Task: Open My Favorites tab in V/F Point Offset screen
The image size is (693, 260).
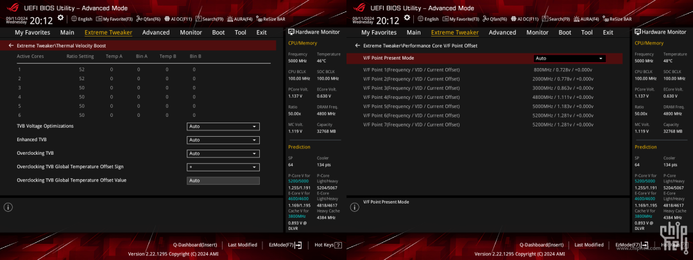Action: 379,32
